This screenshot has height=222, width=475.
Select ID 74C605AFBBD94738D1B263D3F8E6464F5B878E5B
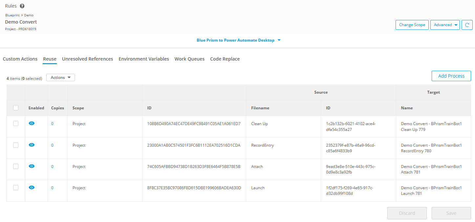[194, 167]
